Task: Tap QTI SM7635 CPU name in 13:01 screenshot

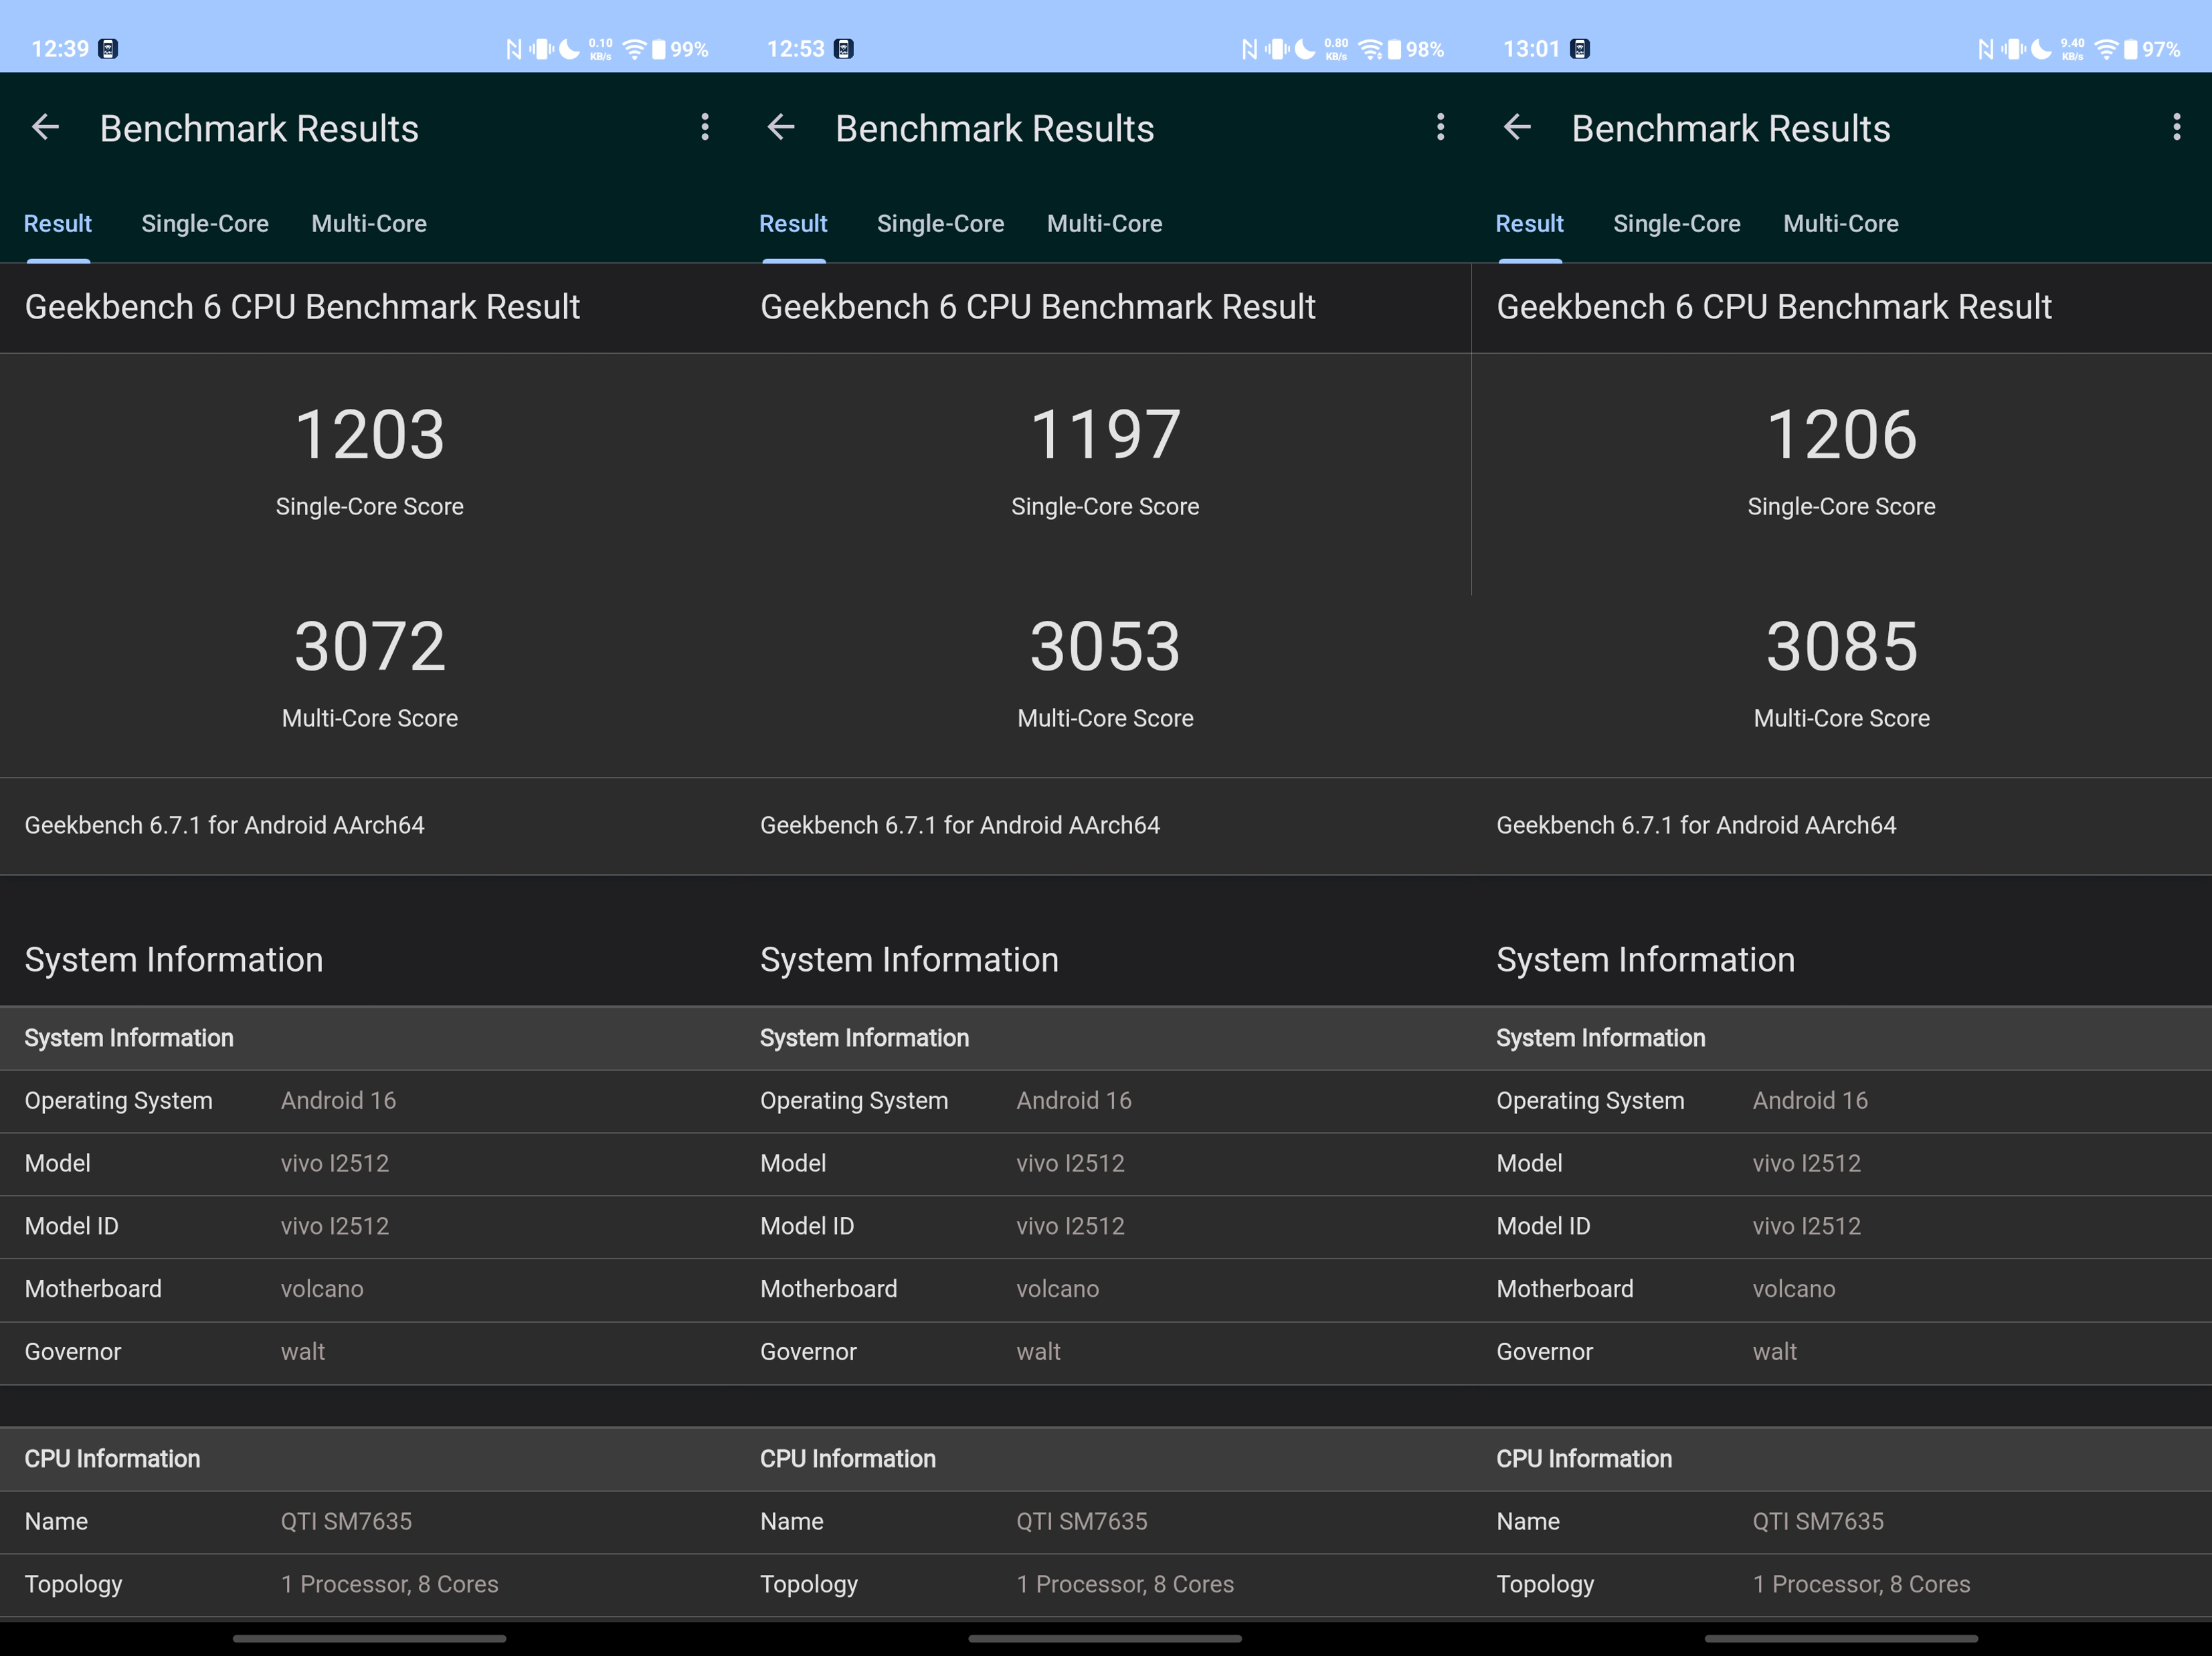Action: pos(1818,1522)
